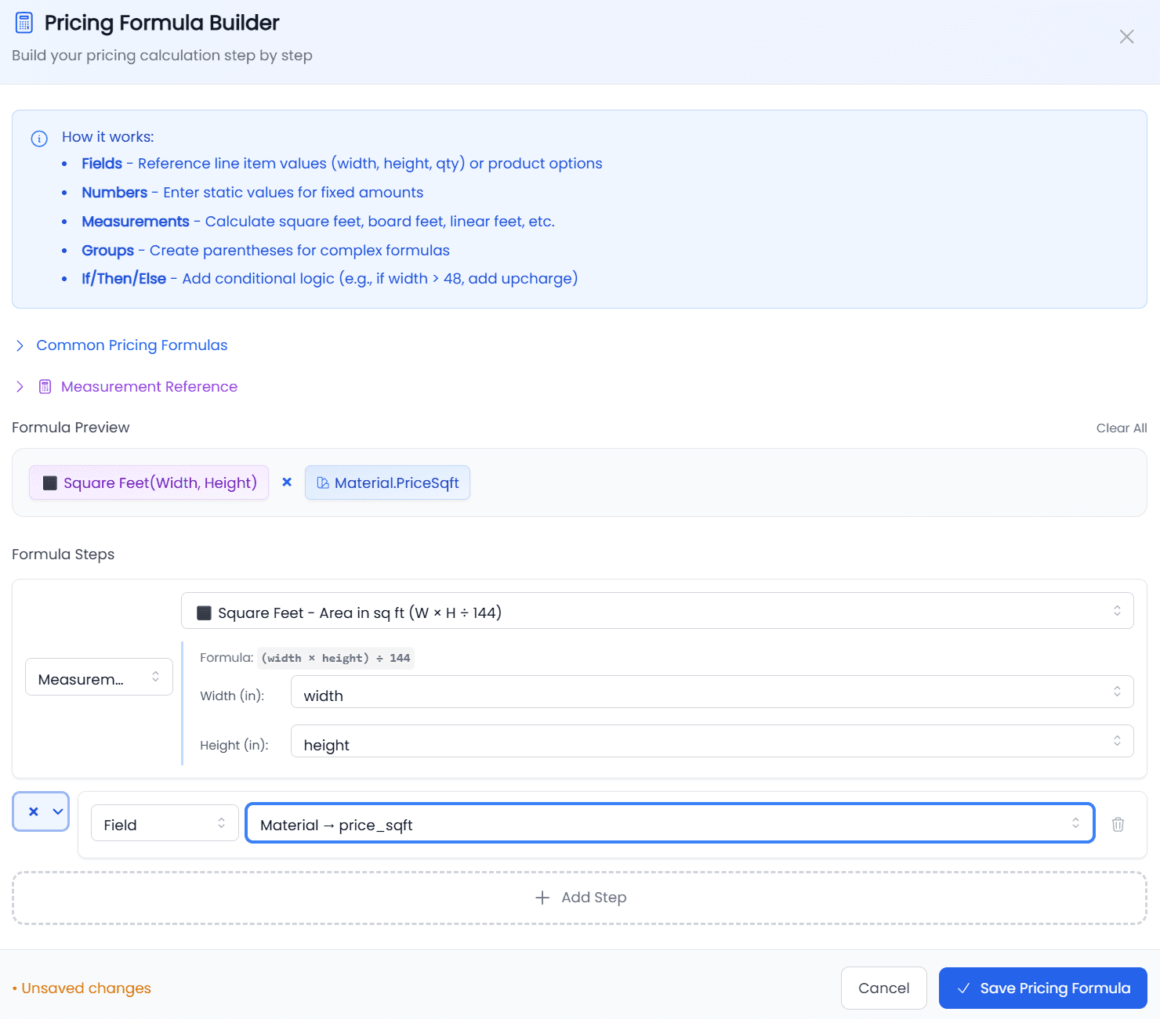
Task: Remove the multiplication operator between formula chips
Action: click(x=287, y=482)
